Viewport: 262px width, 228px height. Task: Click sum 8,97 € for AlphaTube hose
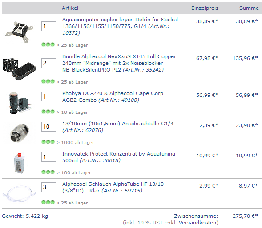(x=249, y=186)
